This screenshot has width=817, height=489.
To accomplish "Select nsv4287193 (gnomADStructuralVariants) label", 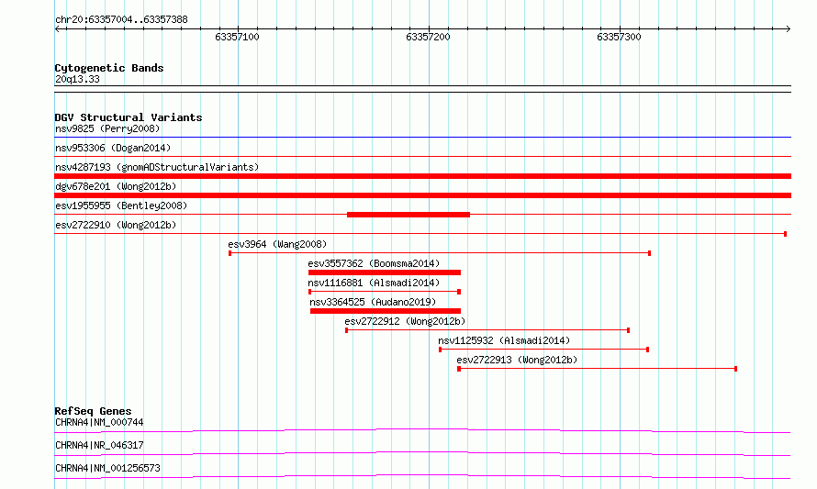I will (x=157, y=167).
